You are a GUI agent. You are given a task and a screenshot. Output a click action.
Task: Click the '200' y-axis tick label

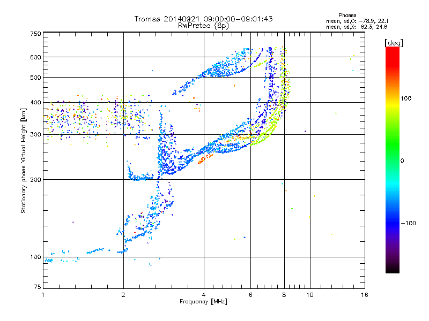point(35,180)
